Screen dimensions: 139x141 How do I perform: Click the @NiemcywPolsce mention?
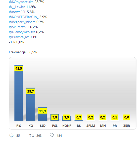click(x=22, y=32)
